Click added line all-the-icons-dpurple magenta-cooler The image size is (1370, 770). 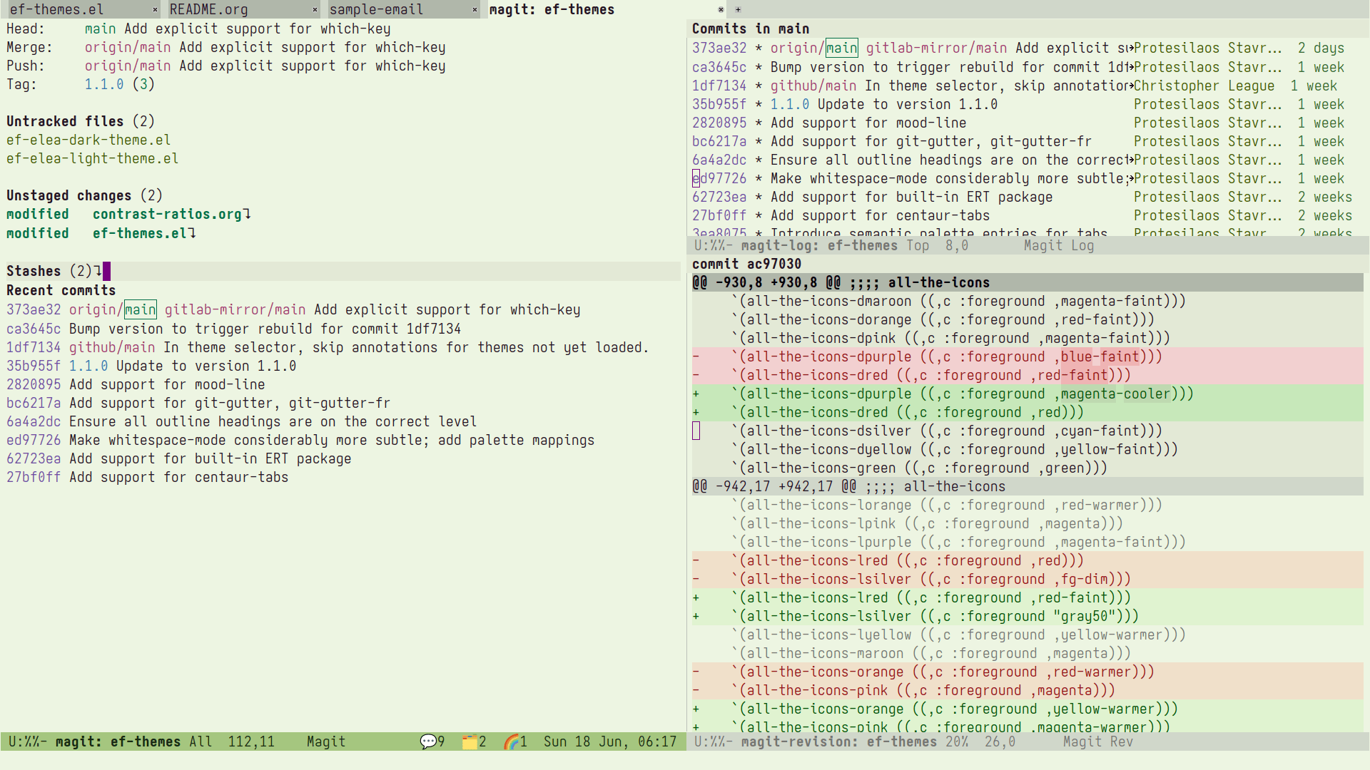(x=1027, y=394)
